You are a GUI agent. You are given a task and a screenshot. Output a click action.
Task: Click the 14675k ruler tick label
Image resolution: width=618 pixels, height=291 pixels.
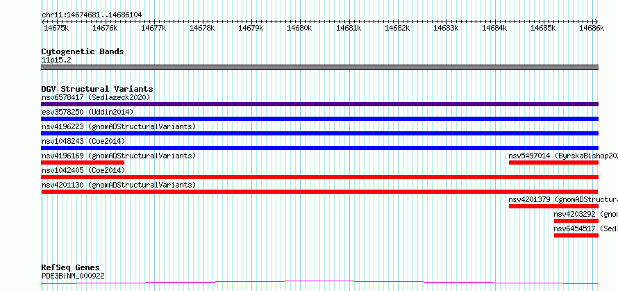(56, 28)
